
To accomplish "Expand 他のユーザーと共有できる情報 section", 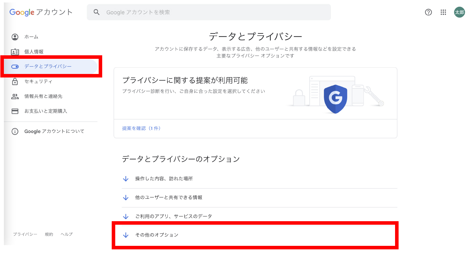I will pyautogui.click(x=168, y=198).
